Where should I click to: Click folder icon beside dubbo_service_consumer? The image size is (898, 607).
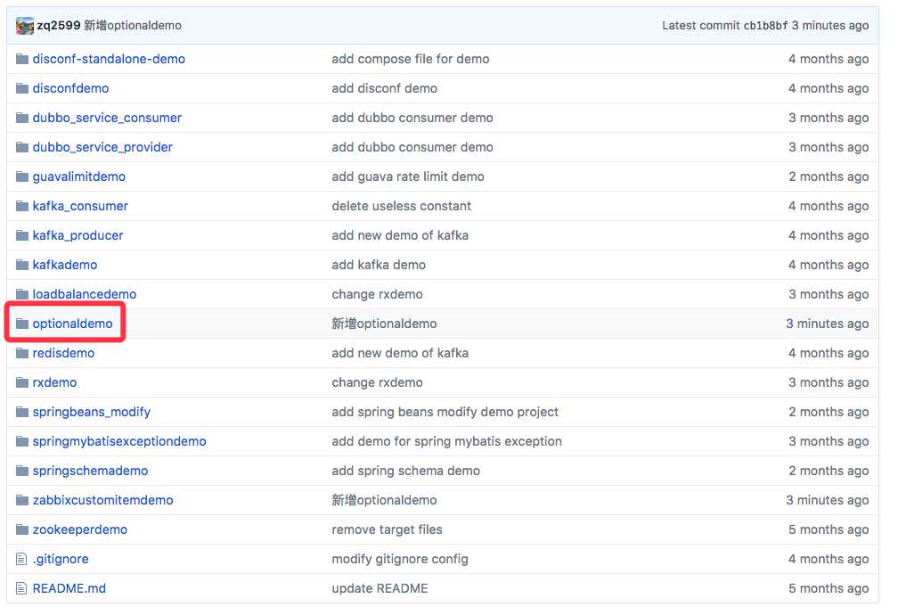[x=22, y=118]
